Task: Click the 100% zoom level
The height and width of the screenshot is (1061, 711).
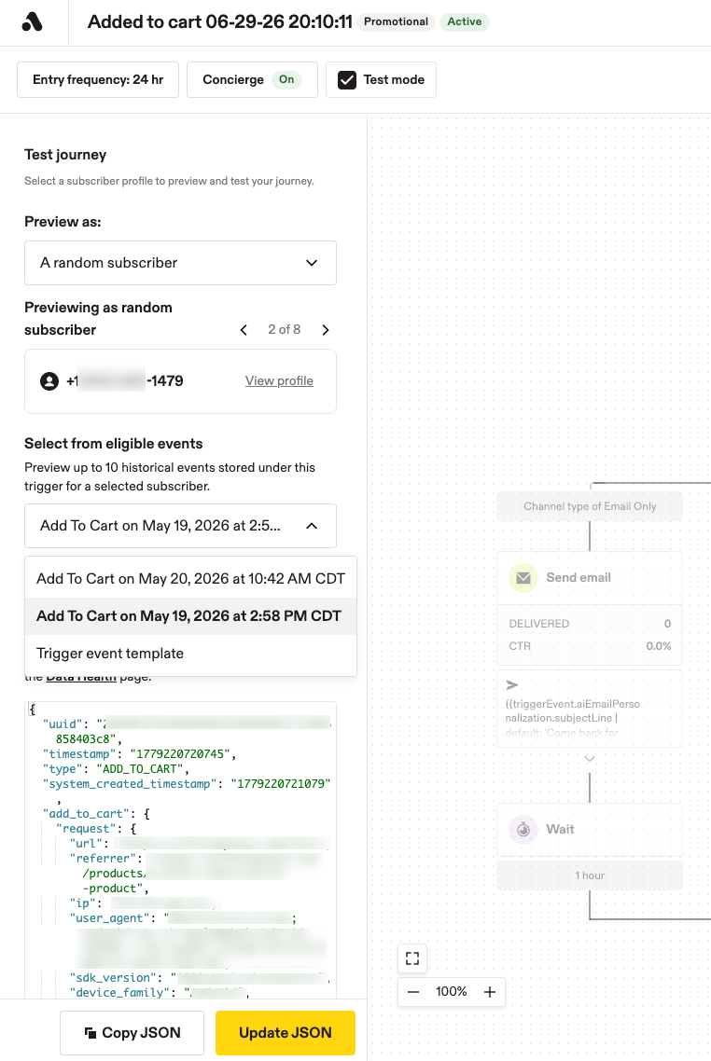Action: coord(451,991)
